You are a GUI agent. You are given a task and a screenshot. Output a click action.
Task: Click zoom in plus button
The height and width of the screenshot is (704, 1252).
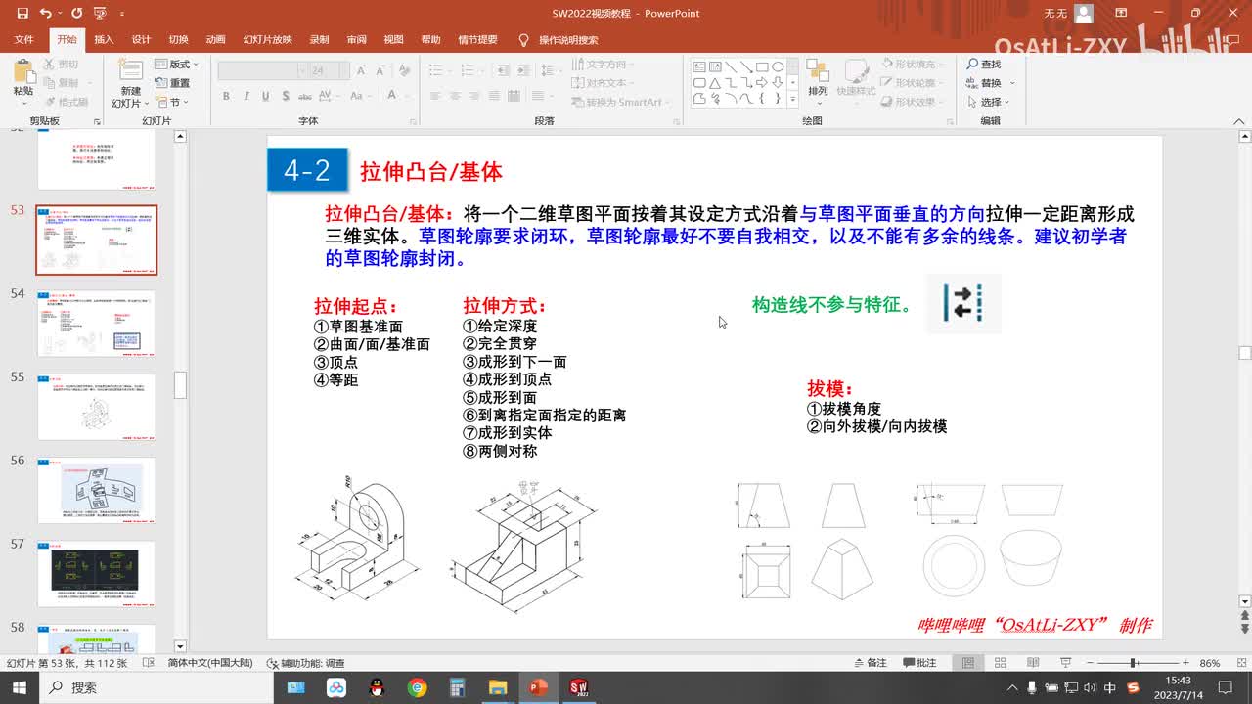tap(1185, 663)
